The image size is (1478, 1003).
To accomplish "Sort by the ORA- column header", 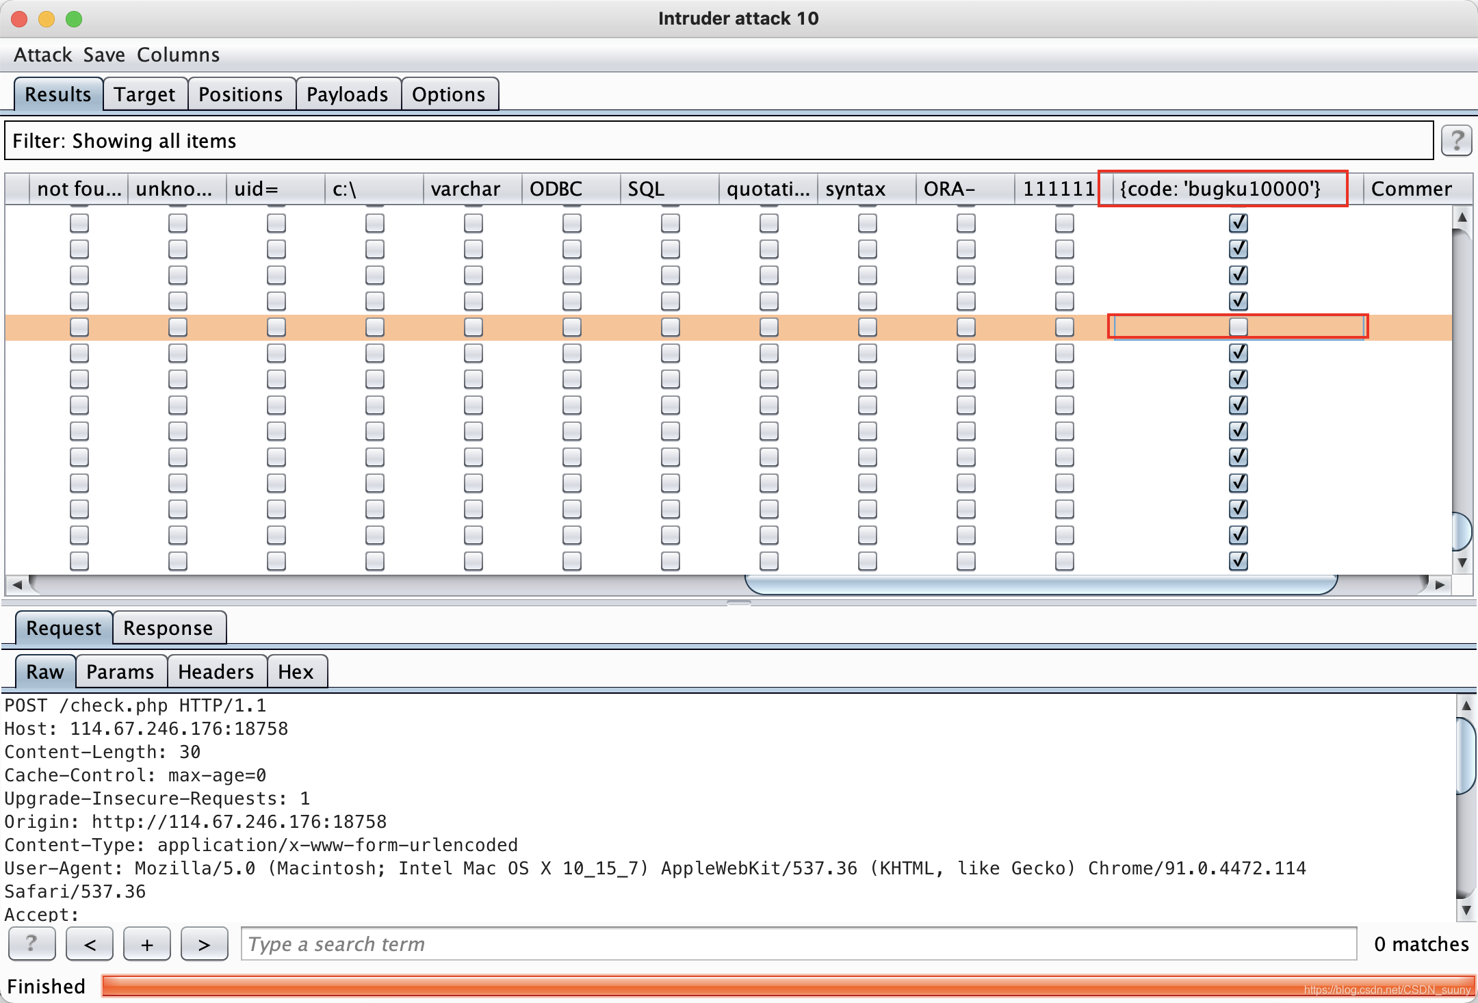I will click(x=965, y=189).
